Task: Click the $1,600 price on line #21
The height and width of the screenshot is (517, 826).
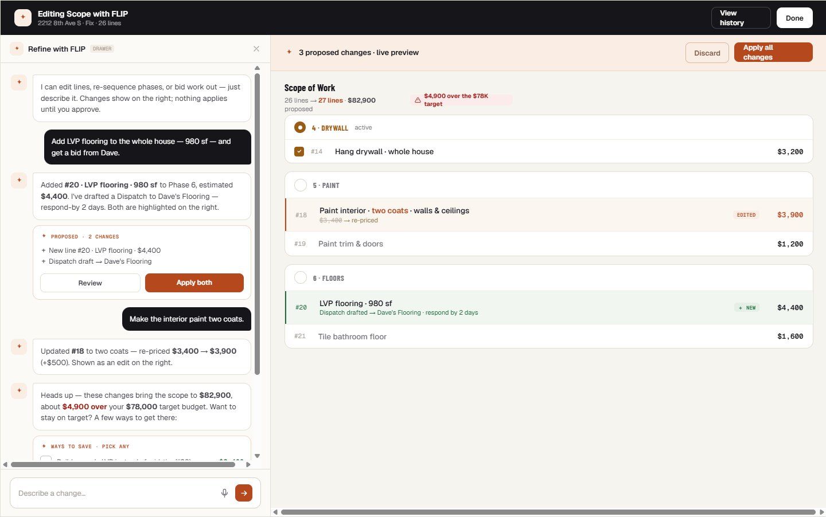Action: [x=790, y=336]
